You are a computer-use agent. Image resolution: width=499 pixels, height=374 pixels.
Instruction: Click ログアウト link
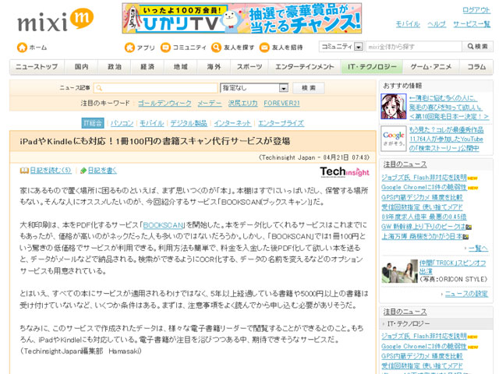pyautogui.click(x=476, y=10)
